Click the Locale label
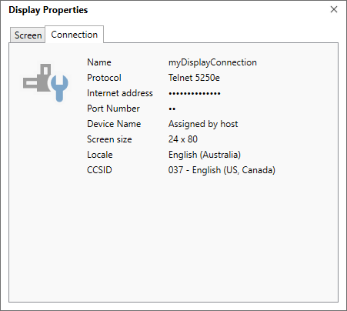The height and width of the screenshot is (311, 347). (x=100, y=155)
